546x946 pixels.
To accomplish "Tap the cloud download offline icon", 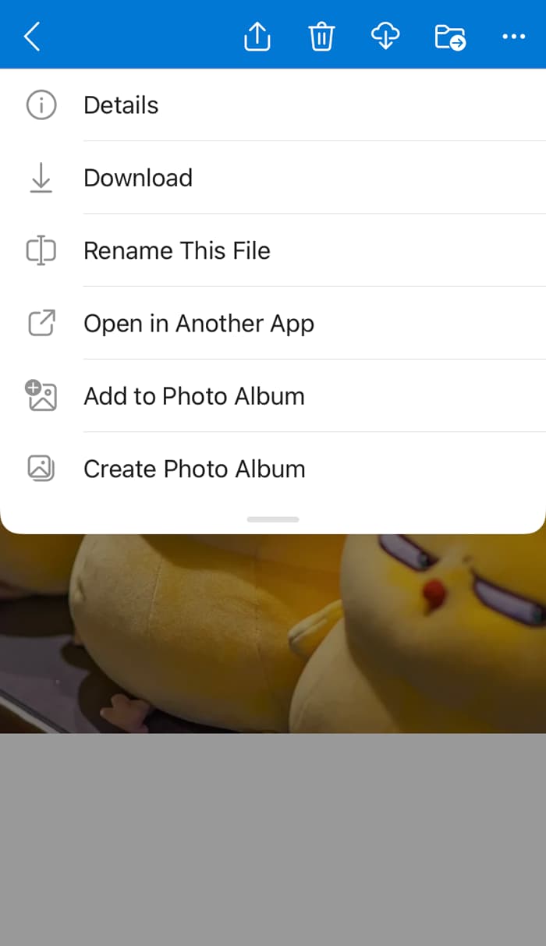I will [x=385, y=36].
